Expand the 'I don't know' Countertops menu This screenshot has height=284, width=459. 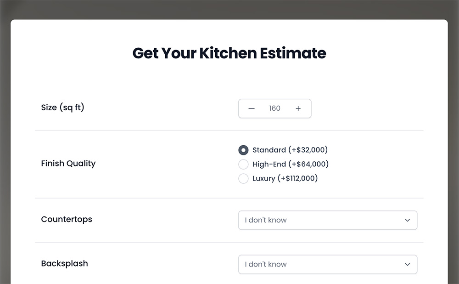(328, 220)
